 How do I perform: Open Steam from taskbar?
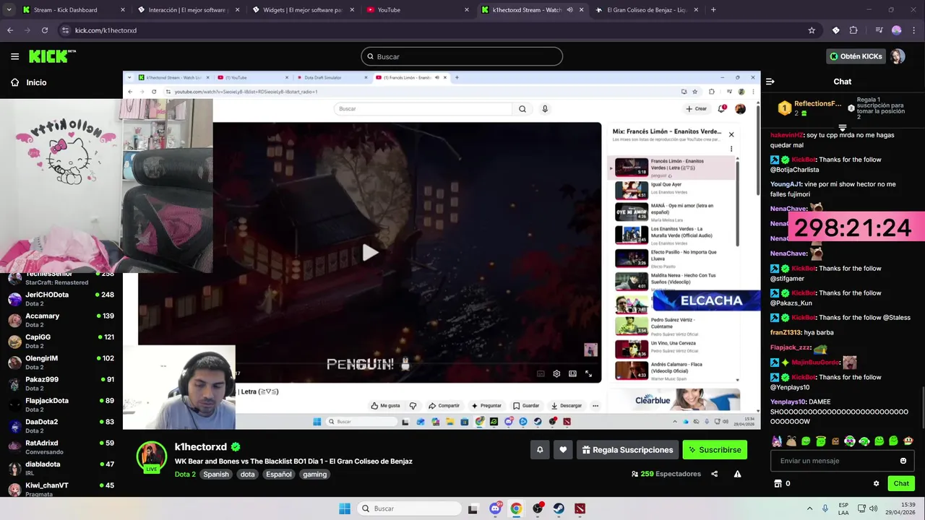(x=559, y=508)
